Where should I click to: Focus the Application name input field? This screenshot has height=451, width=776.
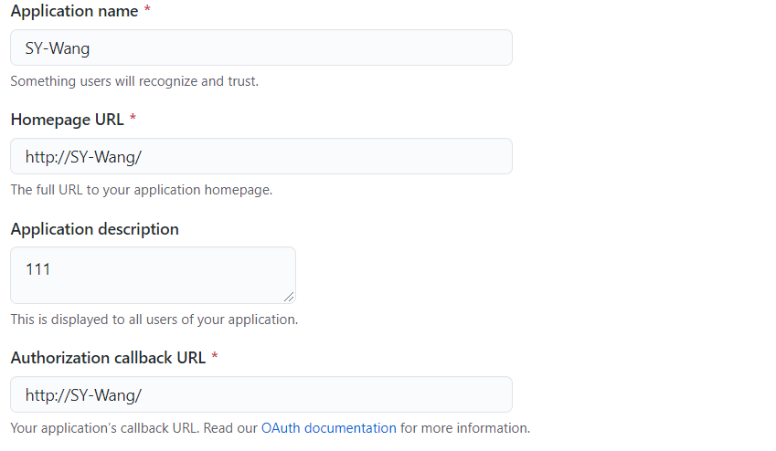pos(261,47)
